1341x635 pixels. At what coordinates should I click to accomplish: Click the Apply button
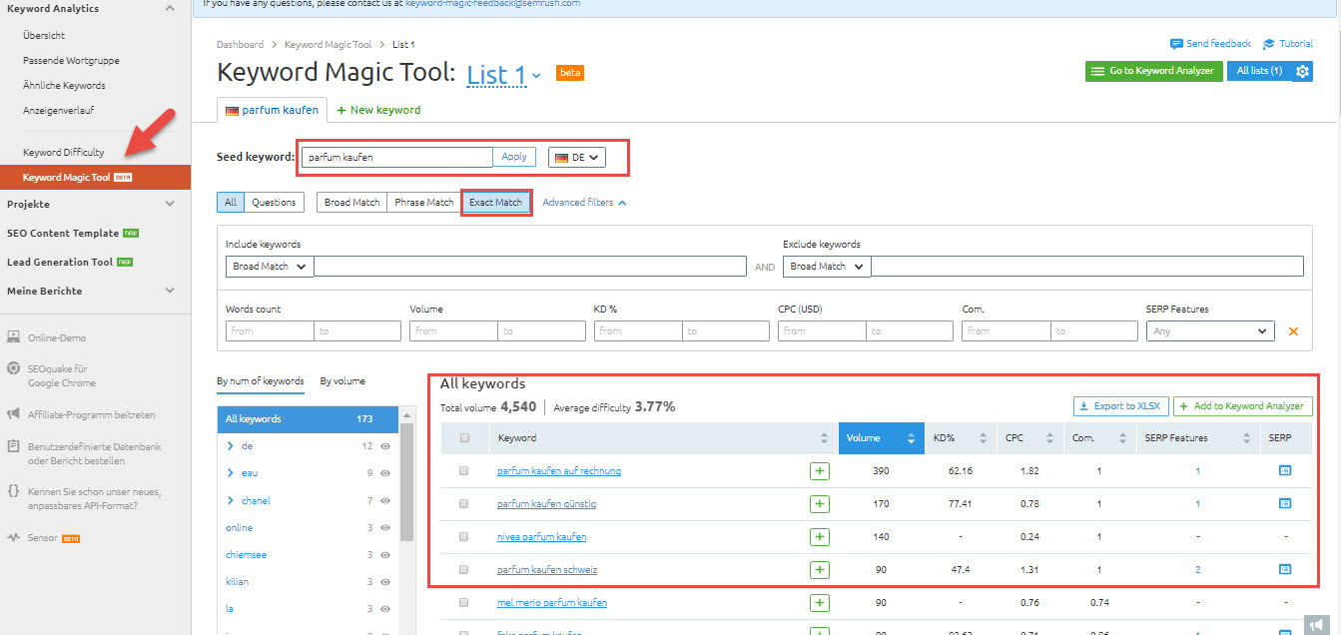coord(514,157)
